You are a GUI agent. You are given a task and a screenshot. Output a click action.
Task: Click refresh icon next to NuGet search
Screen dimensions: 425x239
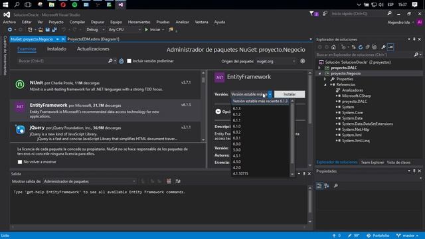(122, 61)
